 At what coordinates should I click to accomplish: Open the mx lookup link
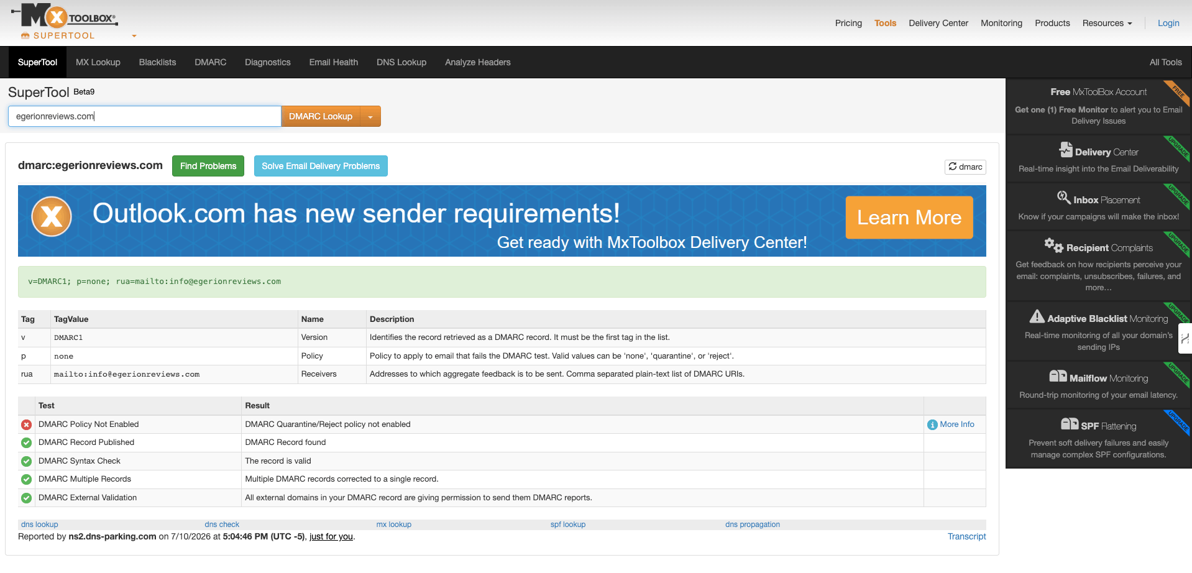click(x=394, y=525)
